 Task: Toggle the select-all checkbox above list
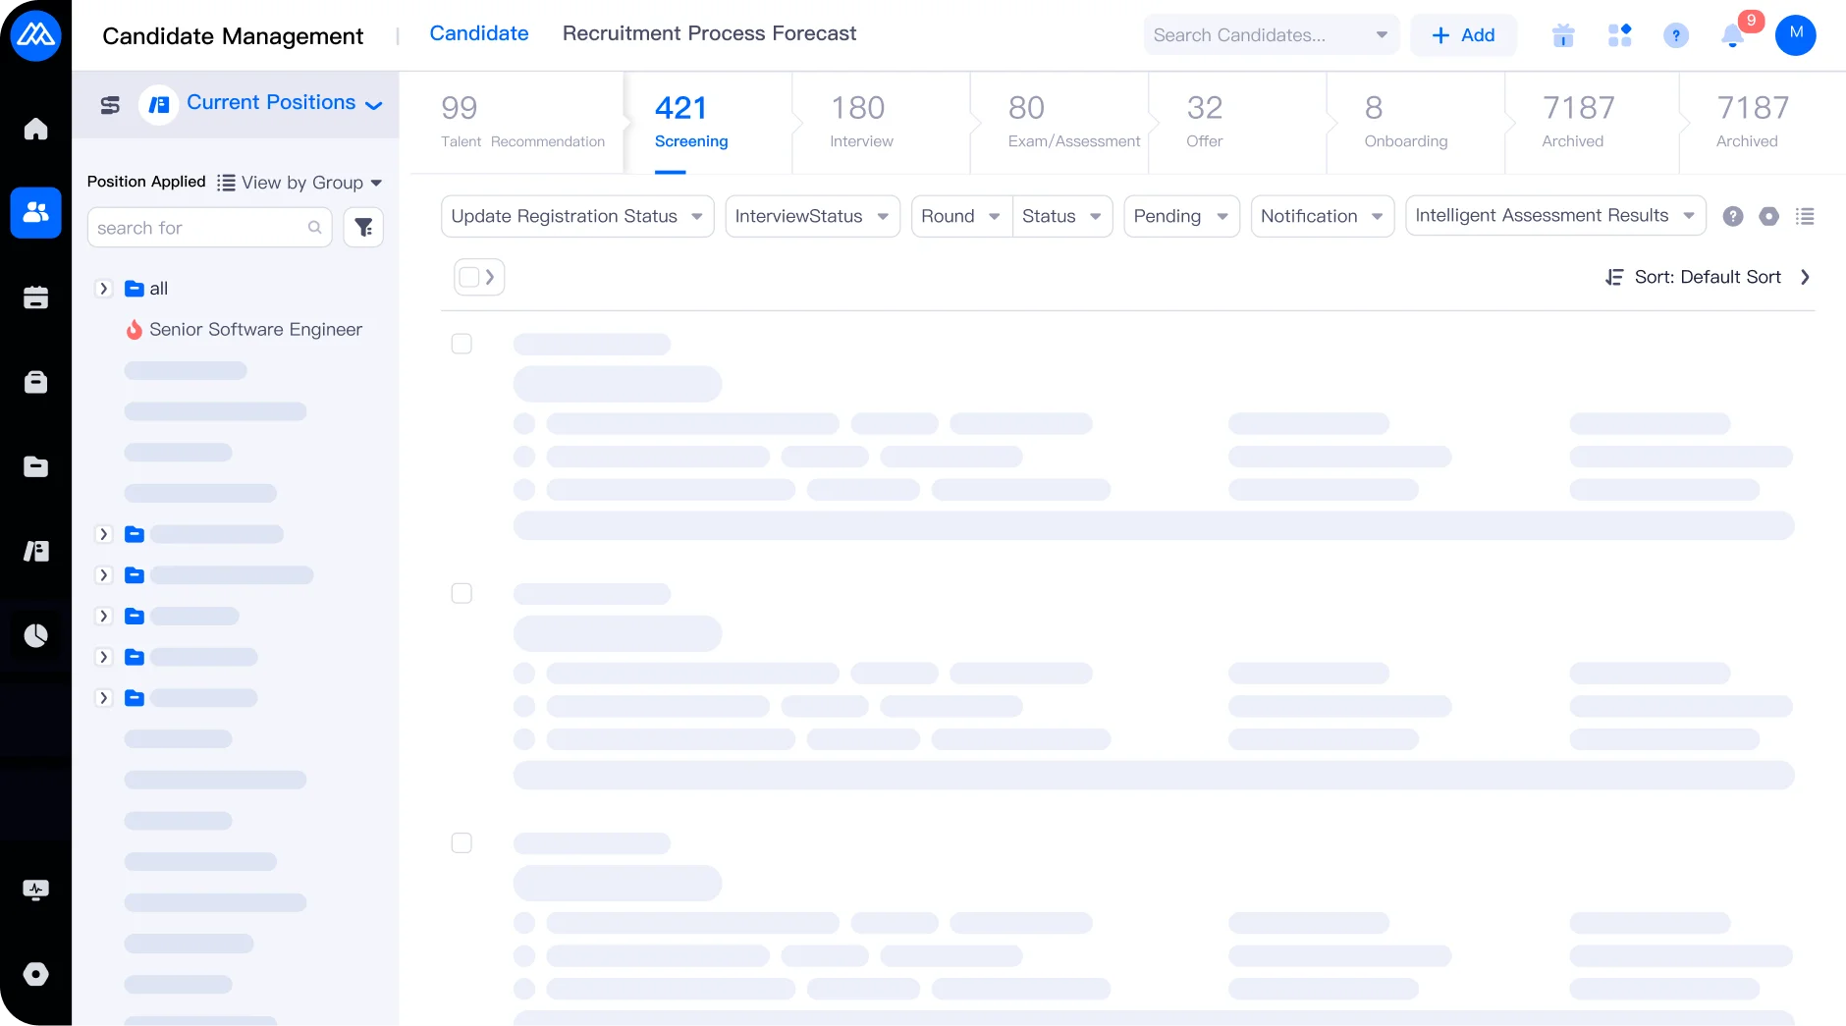click(469, 277)
